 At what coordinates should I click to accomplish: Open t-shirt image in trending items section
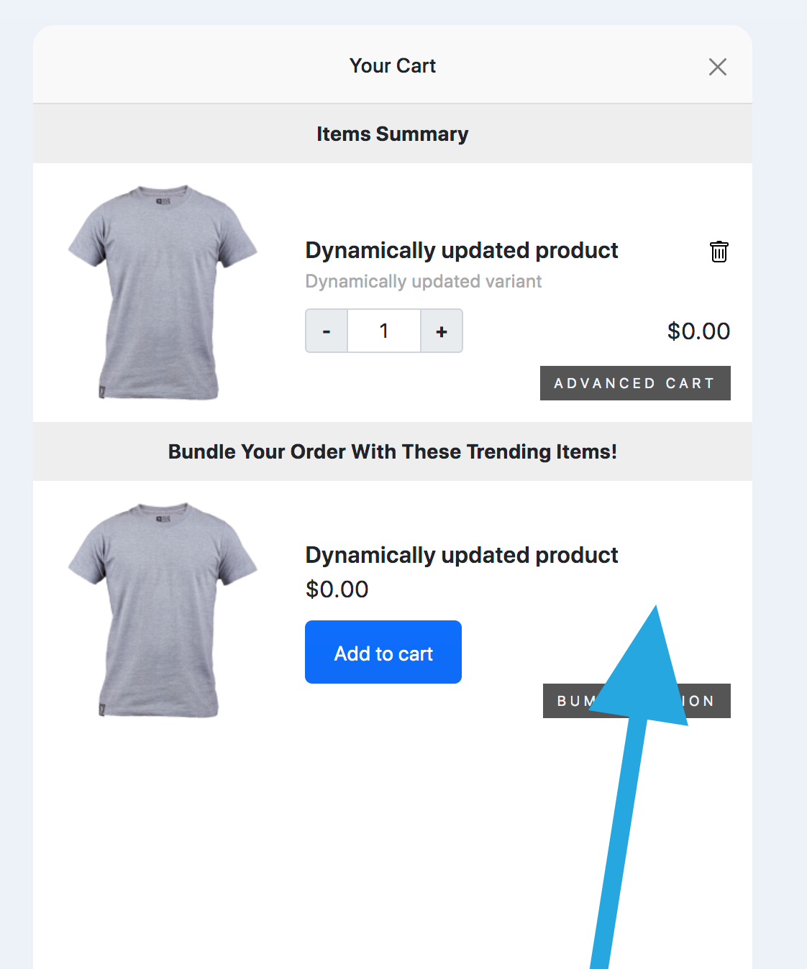[163, 610]
